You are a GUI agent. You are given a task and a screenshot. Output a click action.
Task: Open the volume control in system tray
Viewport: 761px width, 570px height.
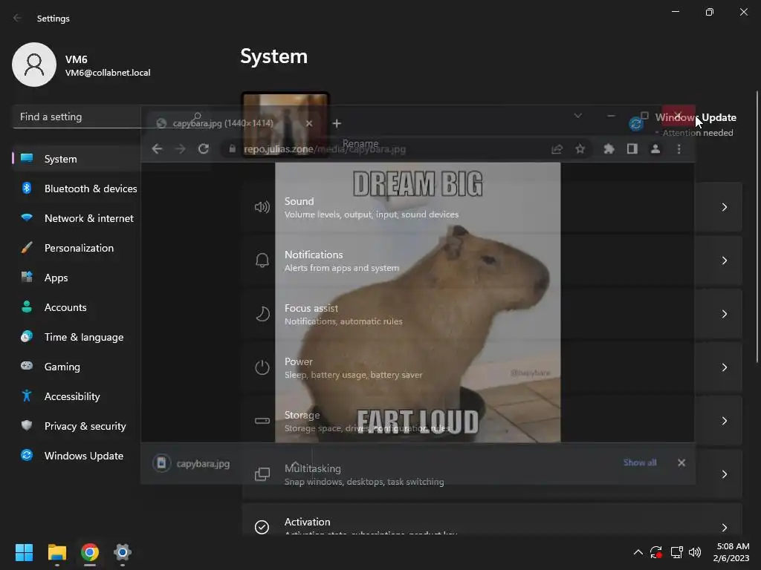(x=695, y=552)
